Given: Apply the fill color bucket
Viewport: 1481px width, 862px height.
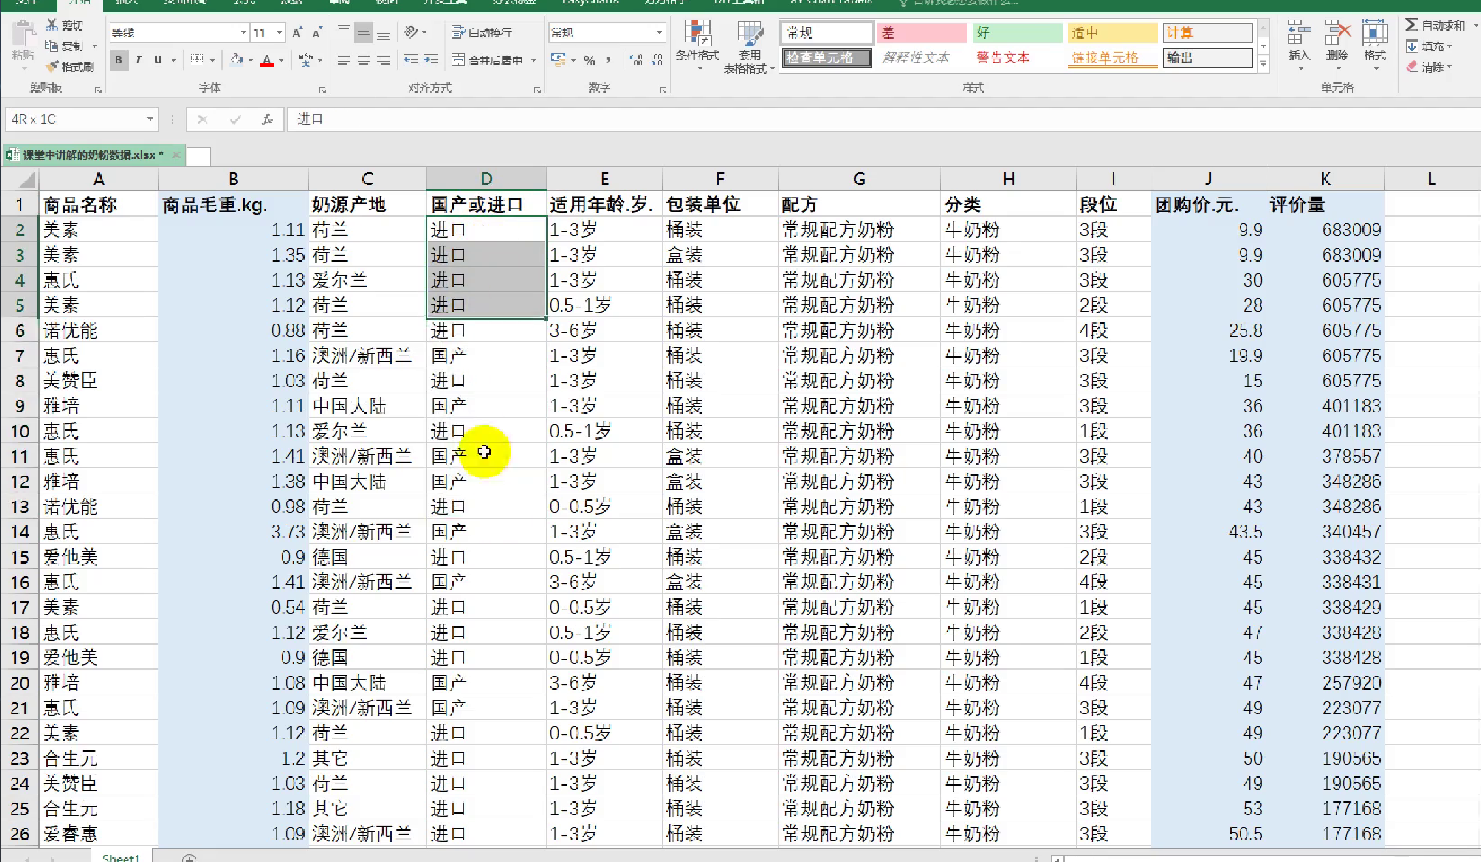Looking at the screenshot, I should coord(236,60).
